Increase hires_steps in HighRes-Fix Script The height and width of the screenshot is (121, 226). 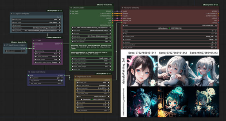tap(109, 102)
